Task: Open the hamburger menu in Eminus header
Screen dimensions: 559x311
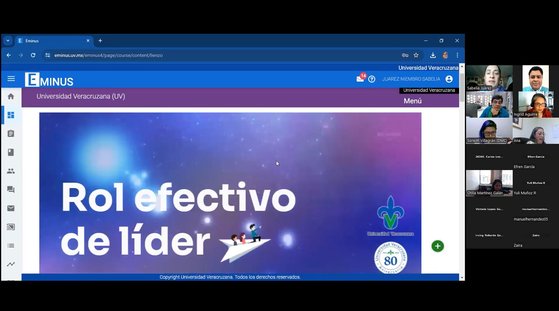Action: point(11,79)
